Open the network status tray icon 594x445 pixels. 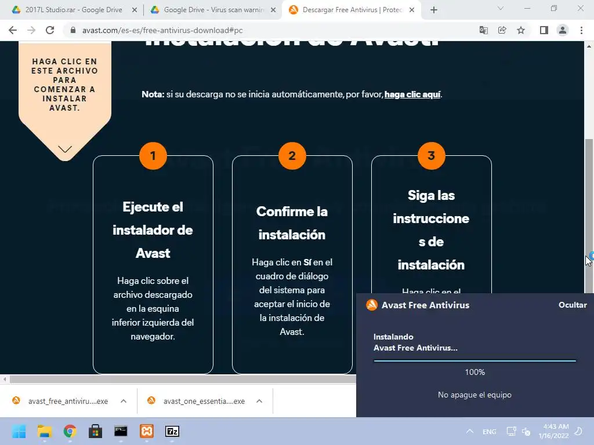(x=511, y=431)
